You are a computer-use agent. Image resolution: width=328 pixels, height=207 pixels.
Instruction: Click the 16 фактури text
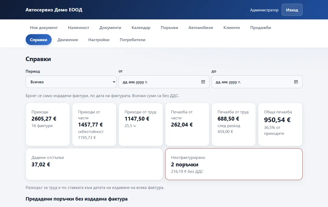click(x=42, y=126)
